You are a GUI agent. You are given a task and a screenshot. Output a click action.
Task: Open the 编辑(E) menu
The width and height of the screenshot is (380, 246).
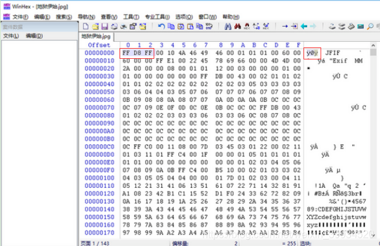pyautogui.click(x=42, y=16)
